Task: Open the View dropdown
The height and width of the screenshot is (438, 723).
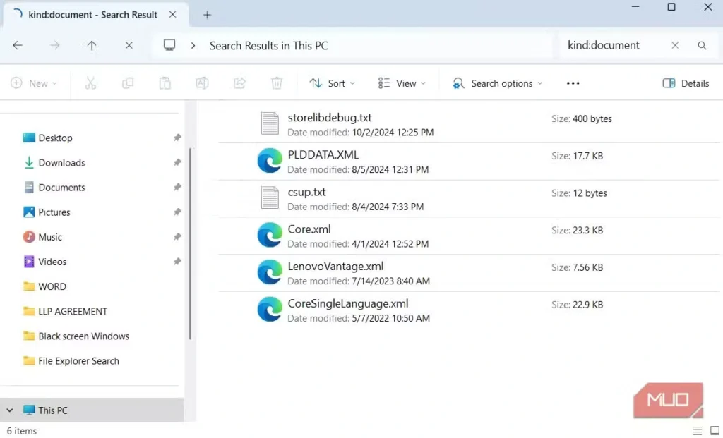Action: pos(402,83)
